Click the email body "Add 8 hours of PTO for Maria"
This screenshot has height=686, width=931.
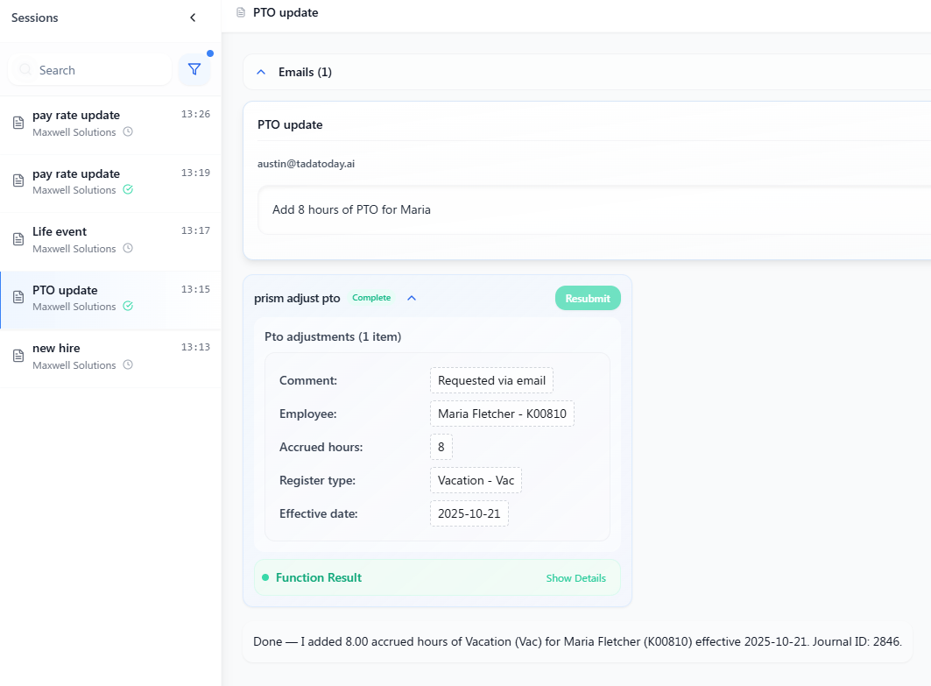351,209
